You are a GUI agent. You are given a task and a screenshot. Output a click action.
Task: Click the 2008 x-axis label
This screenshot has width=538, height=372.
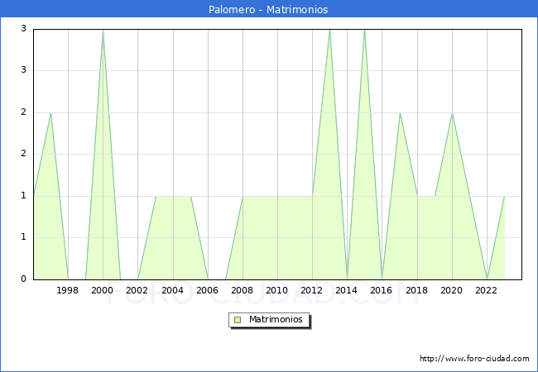[x=242, y=290]
